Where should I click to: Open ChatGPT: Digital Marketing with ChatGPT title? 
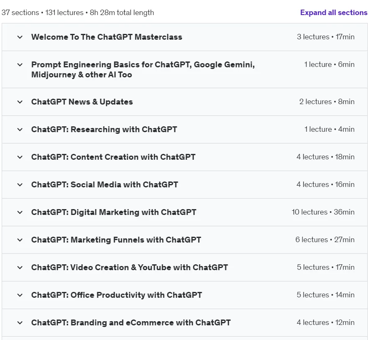point(114,212)
